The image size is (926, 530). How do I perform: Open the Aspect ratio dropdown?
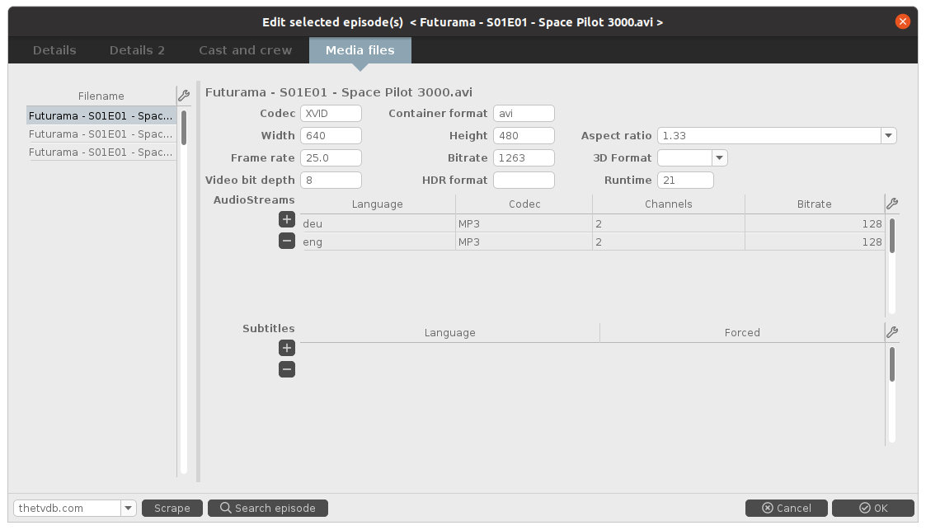[x=888, y=135]
